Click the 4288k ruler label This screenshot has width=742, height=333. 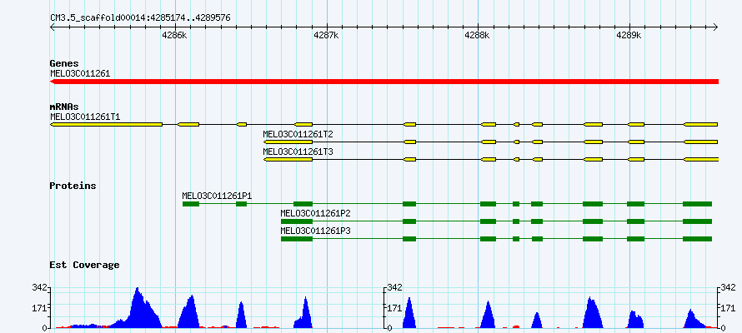click(x=478, y=36)
